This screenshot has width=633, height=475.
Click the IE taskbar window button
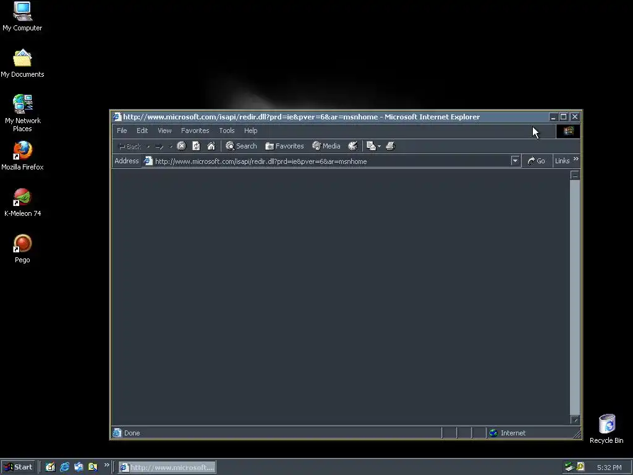[167, 468]
